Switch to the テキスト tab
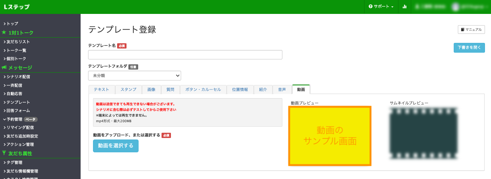The height and width of the screenshot is (179, 491). (101, 89)
